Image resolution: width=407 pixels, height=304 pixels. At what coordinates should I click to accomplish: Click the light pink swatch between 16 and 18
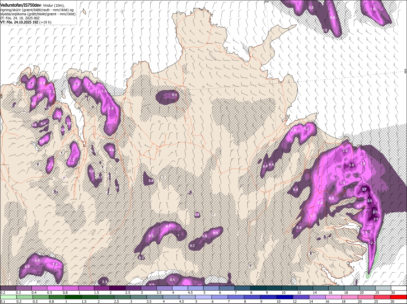pyautogui.click(x=334, y=297)
